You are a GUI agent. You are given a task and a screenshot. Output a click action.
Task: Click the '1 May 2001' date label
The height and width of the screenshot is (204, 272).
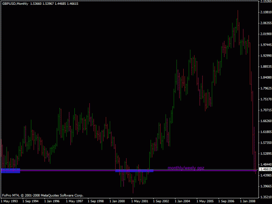coord(140,201)
